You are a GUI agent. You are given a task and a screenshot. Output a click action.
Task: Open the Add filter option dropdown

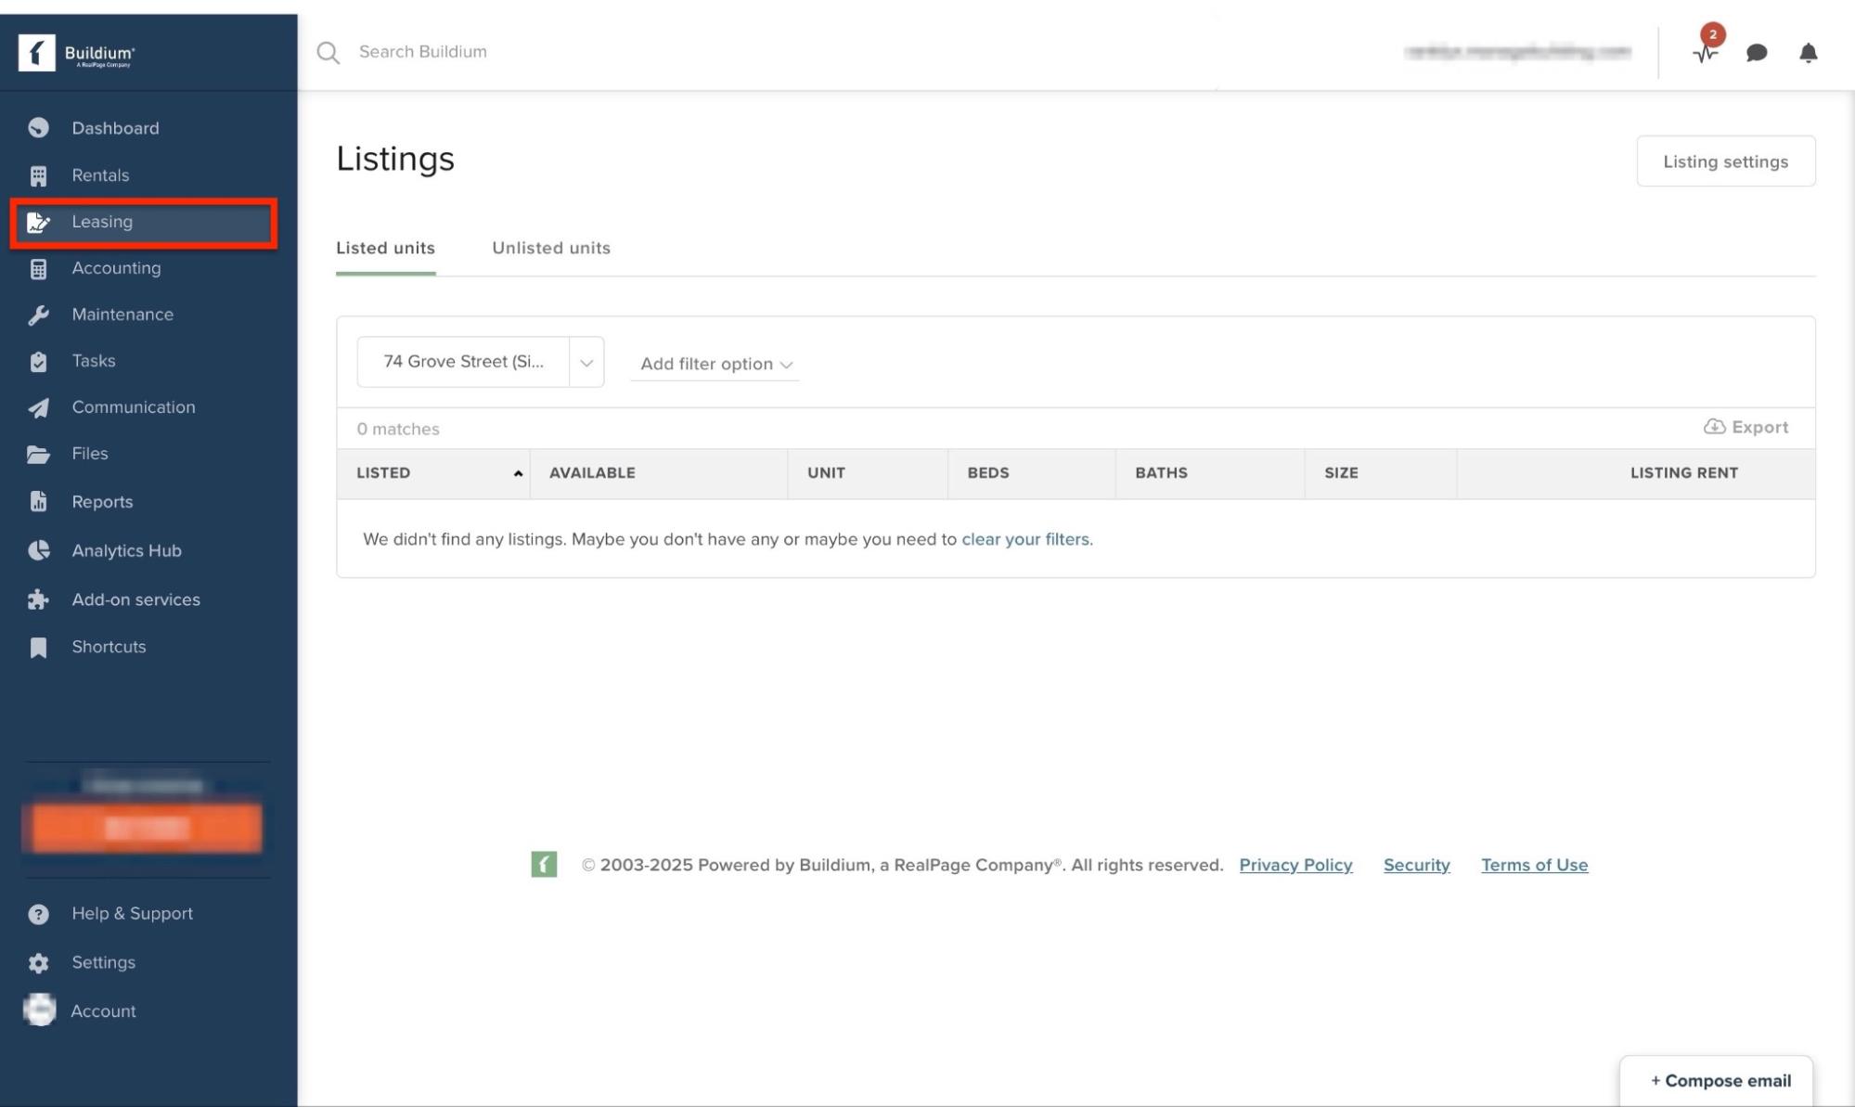pyautogui.click(x=715, y=364)
